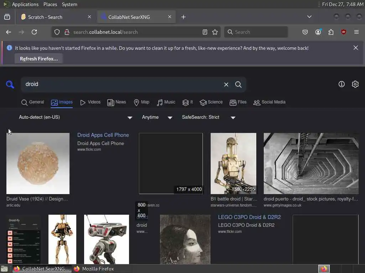Switch to the Videos category

[x=90, y=102]
